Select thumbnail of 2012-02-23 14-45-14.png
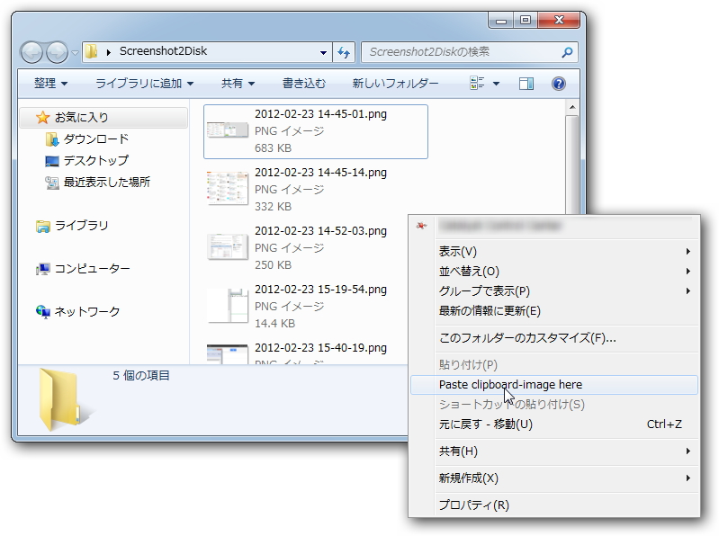719x536 pixels. click(x=228, y=188)
